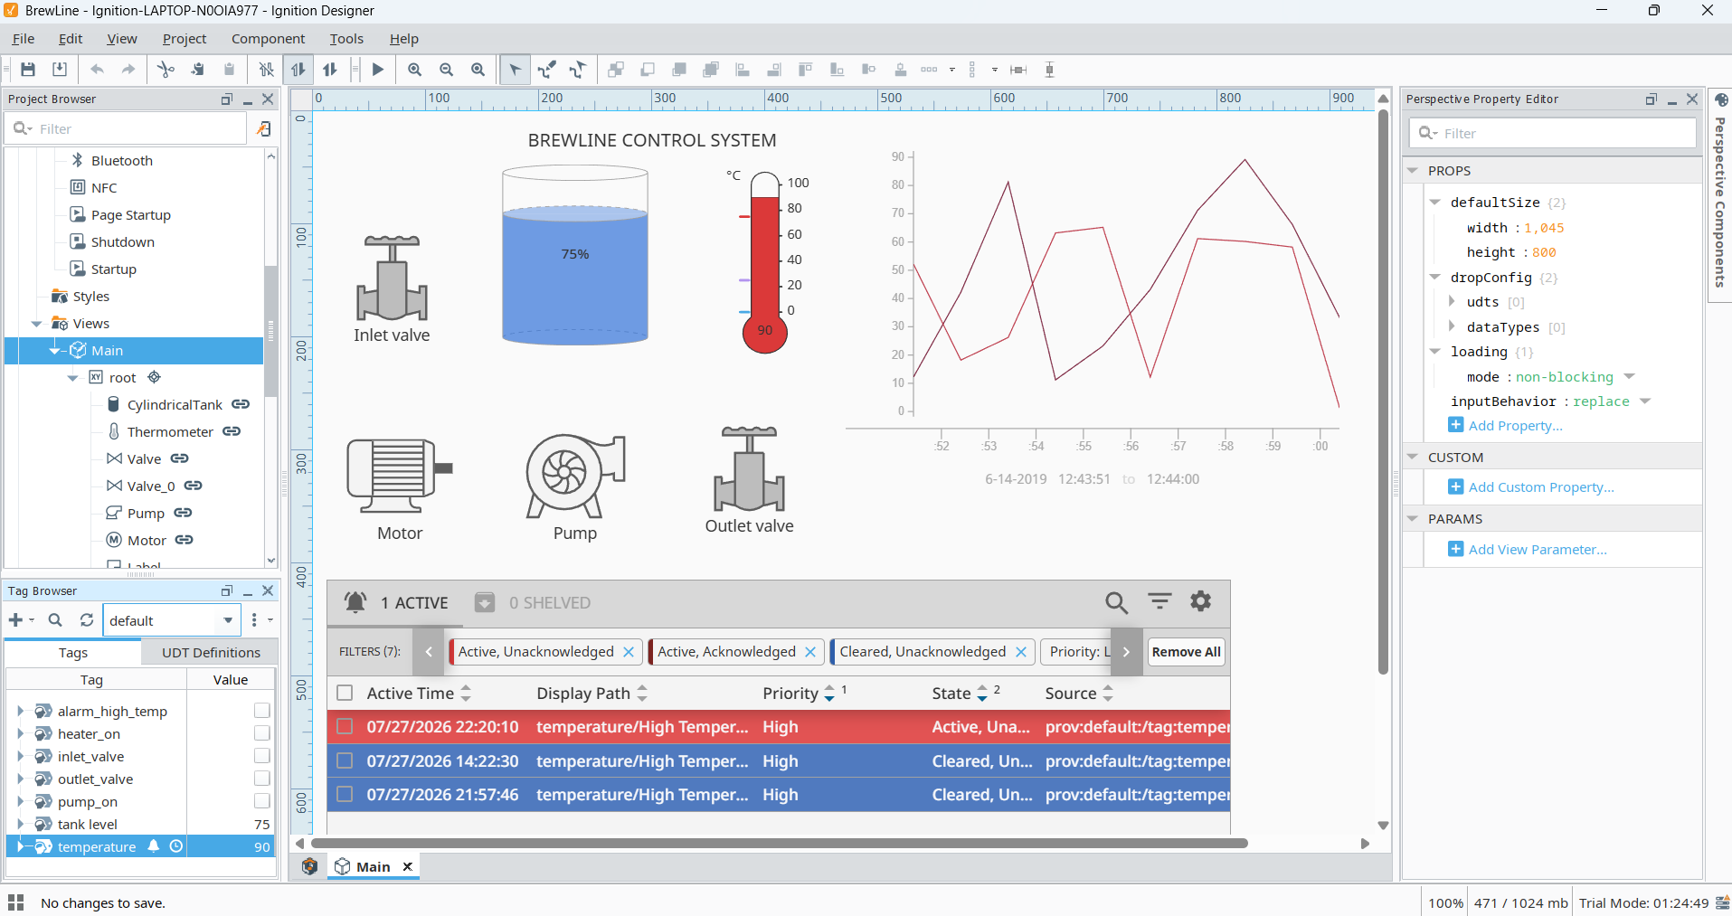Viewport: 1732px width, 916px height.
Task: Click the Zoom Out magnifier icon
Action: 446,70
